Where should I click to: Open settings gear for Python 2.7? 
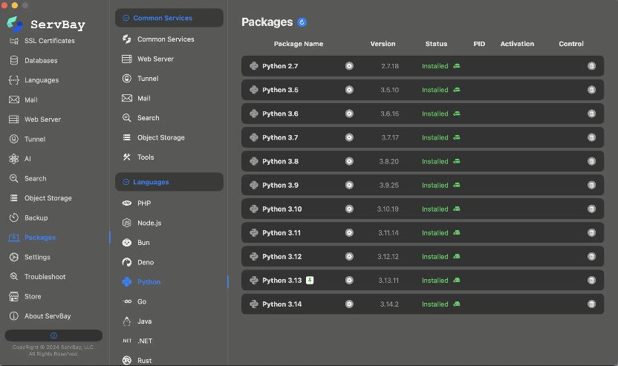pos(349,66)
